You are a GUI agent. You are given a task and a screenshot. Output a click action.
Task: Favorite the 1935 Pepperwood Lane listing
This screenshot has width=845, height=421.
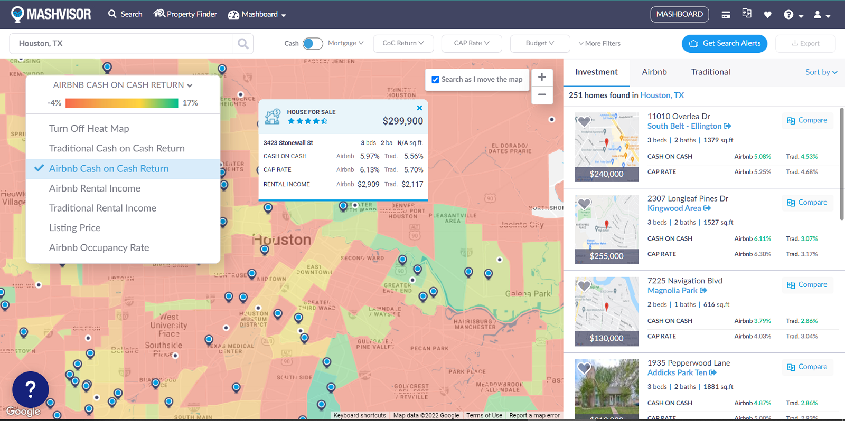(x=584, y=368)
